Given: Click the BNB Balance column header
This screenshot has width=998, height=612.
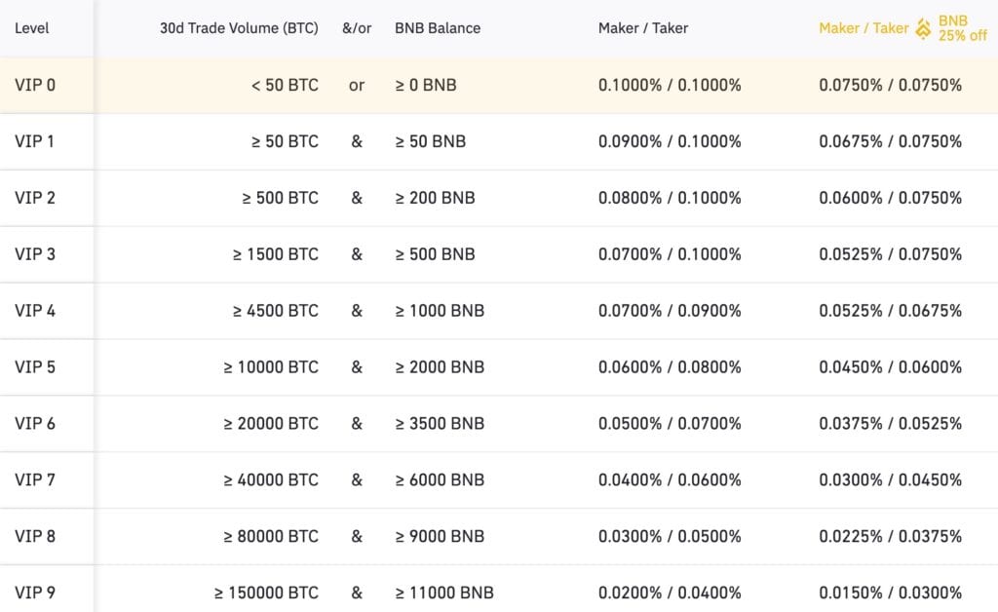Looking at the screenshot, I should click(x=438, y=28).
